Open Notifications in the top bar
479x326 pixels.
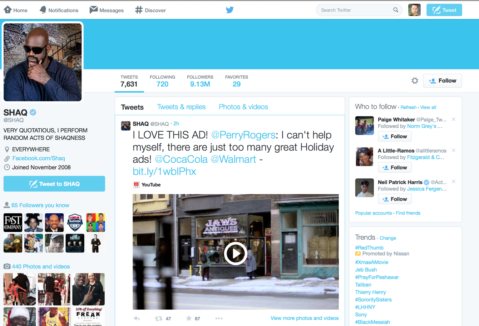[59, 10]
